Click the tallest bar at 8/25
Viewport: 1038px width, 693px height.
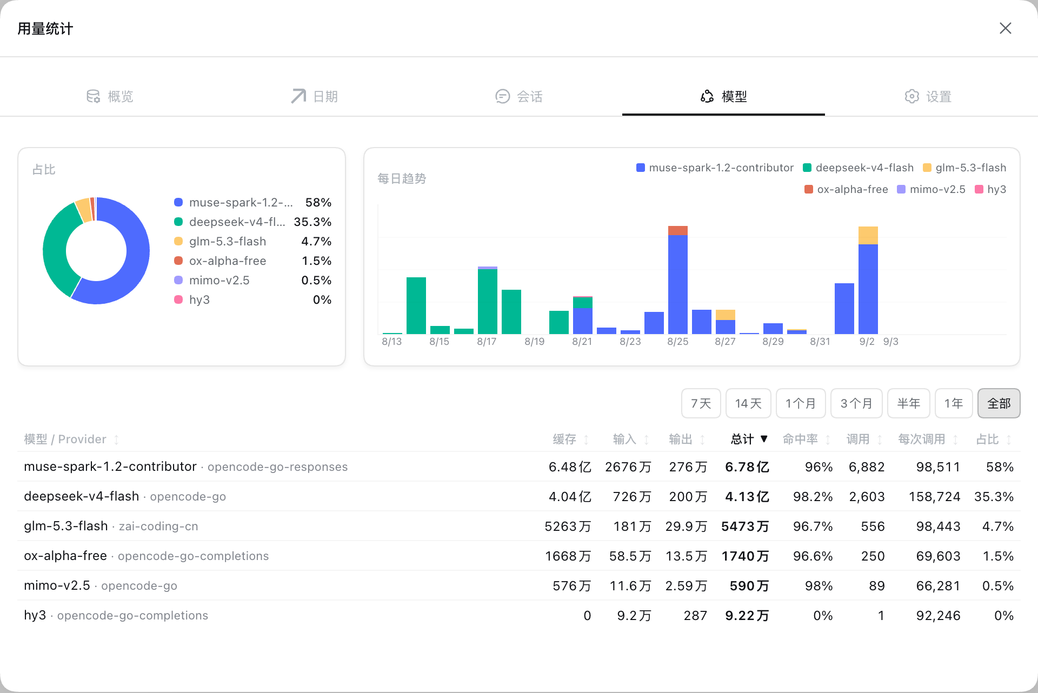678,280
